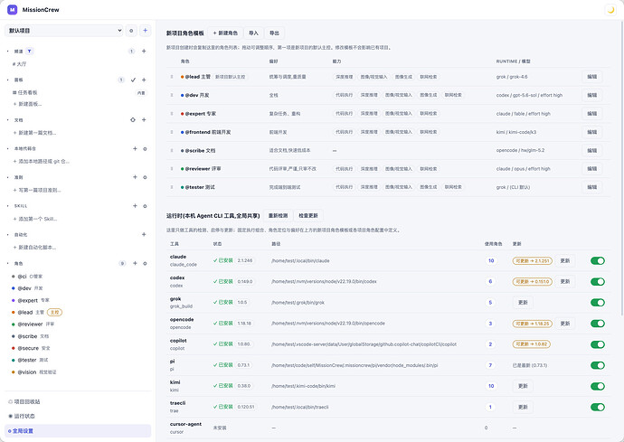Image resolution: width=624 pixels, height=442 pixels.
Task: Click drag handle of @scribe 文档 row
Action: (172, 150)
